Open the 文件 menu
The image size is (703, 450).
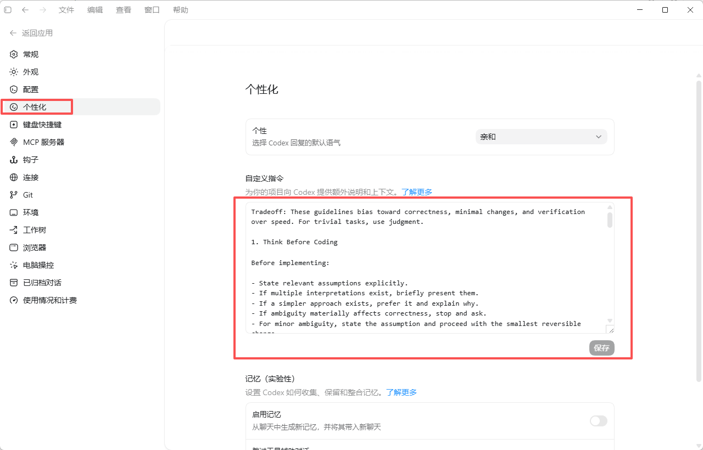point(66,10)
